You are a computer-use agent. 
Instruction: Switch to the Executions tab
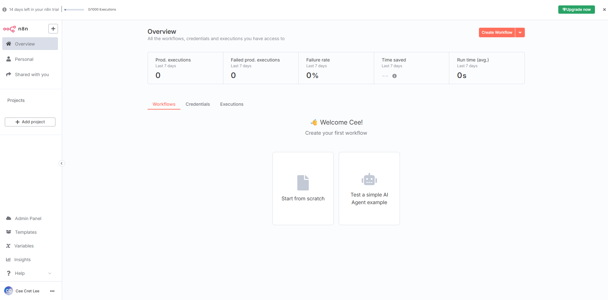point(232,104)
